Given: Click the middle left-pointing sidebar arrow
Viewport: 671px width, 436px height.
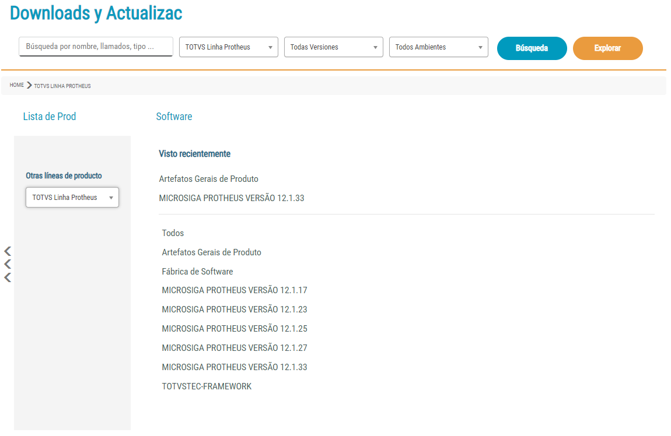Looking at the screenshot, I should (8, 264).
